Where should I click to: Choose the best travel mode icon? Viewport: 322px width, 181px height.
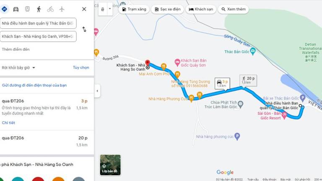[4, 9]
